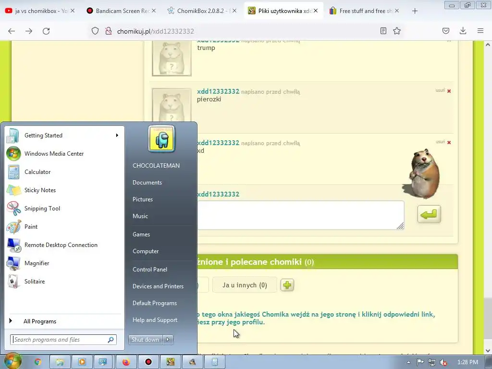
Task: Click the muted volume tray icon
Action: tap(443, 362)
